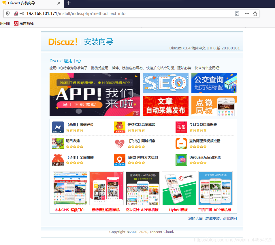Open the three-dot page actions menu
The height and width of the screenshot is (245, 275).
pos(247,13)
